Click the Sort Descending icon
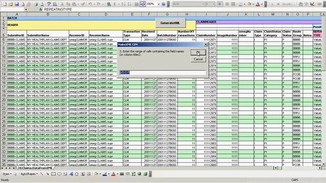 point(129,4)
